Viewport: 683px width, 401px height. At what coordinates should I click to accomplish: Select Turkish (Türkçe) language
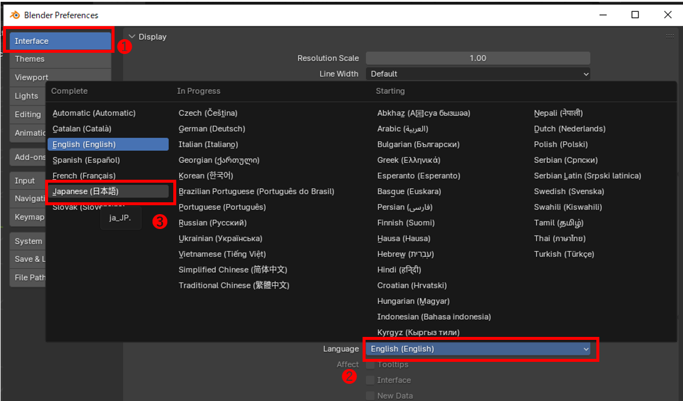(564, 254)
